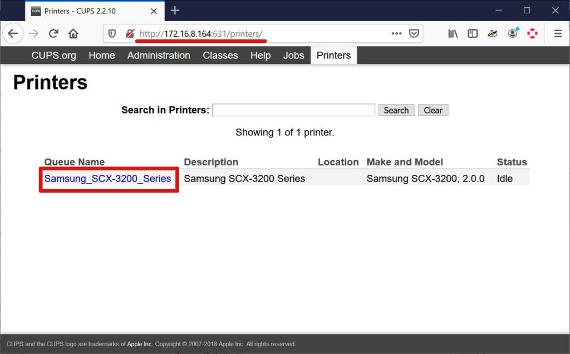Screen dimensions: 570x354
Task: Open the Firefox hamburger menu
Action: pyautogui.click(x=558, y=34)
